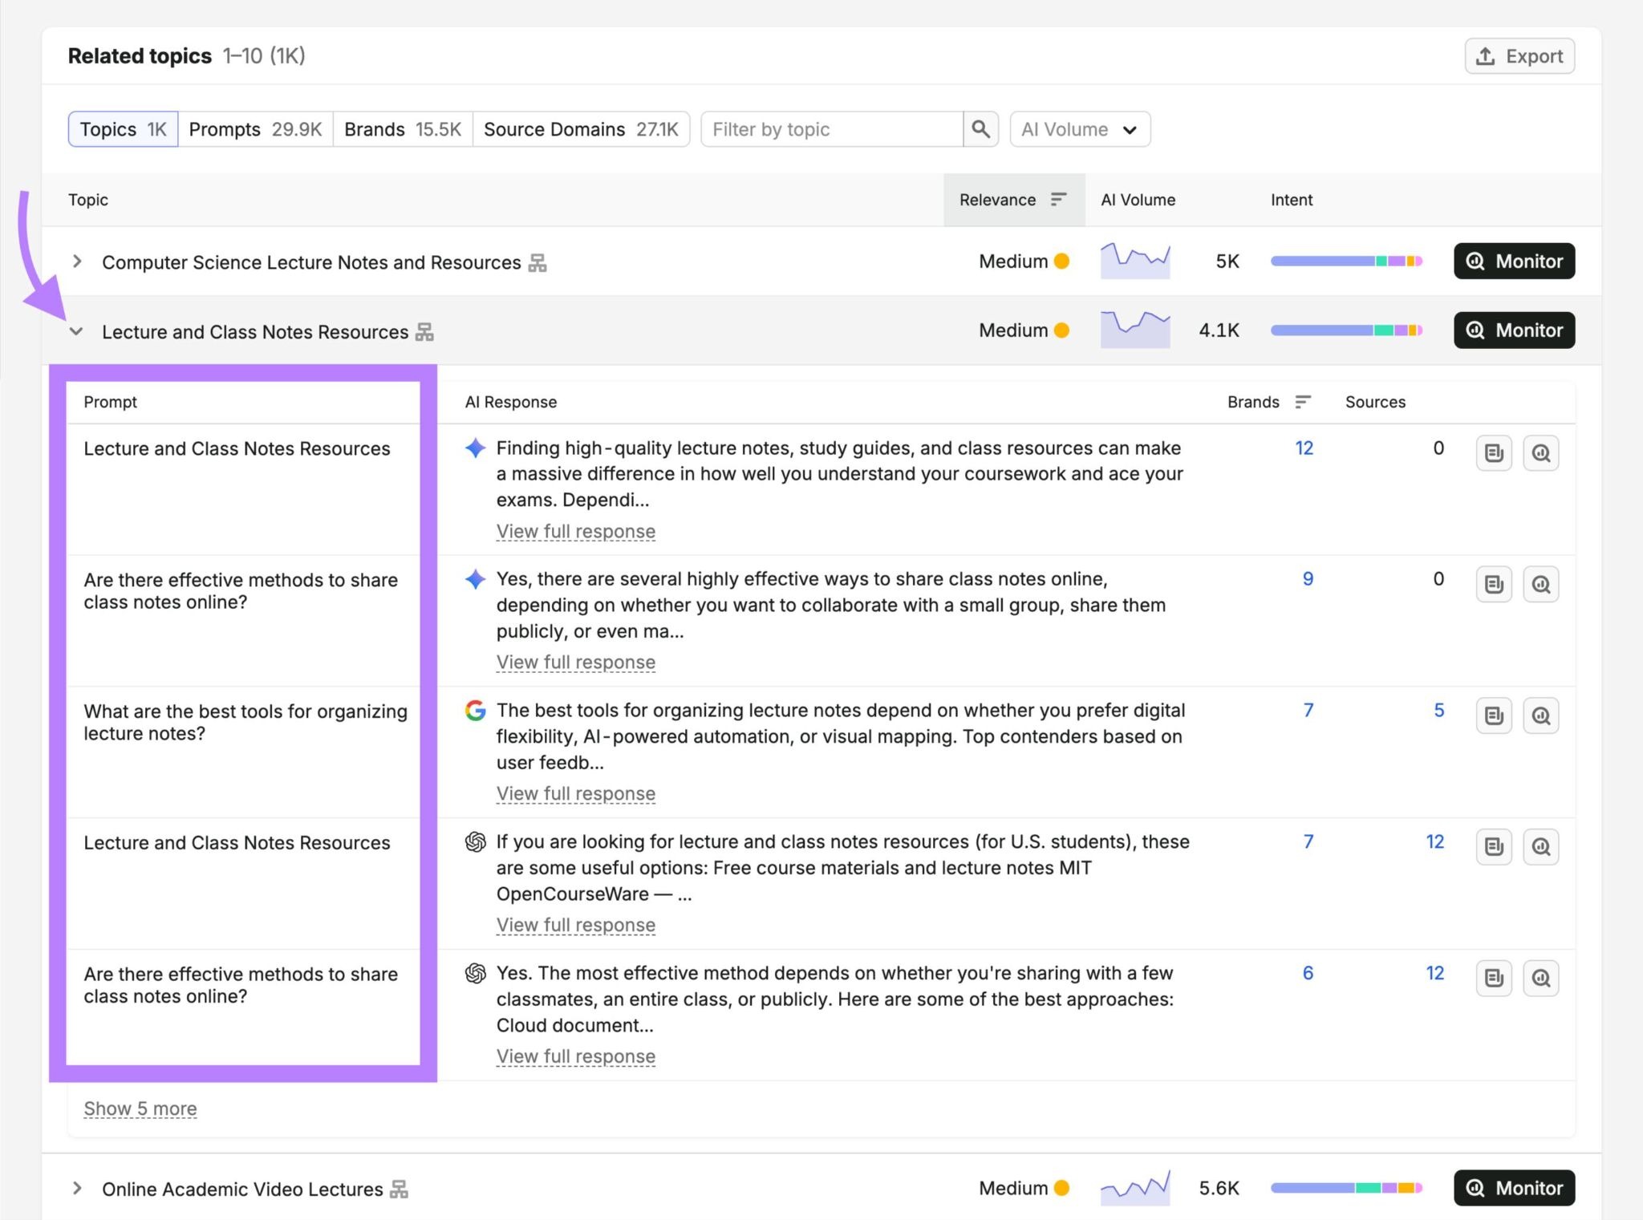Click details icon in row with 6 brands
The width and height of the screenshot is (1643, 1220).
pos(1494,979)
